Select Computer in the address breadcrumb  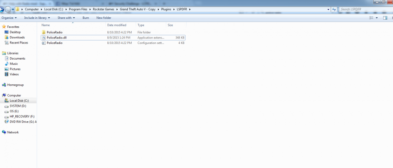pyautogui.click(x=32, y=9)
